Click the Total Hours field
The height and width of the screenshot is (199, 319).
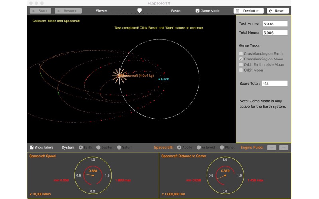click(275, 33)
